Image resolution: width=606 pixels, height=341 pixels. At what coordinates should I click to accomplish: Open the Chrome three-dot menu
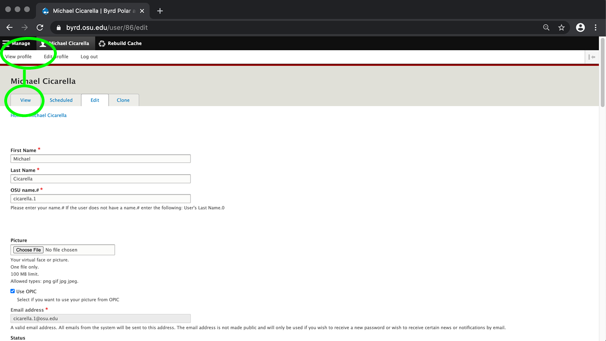tap(596, 27)
